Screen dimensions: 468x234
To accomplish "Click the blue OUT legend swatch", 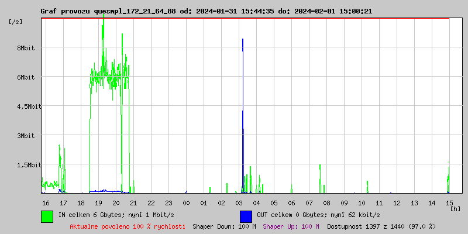I will click(246, 216).
